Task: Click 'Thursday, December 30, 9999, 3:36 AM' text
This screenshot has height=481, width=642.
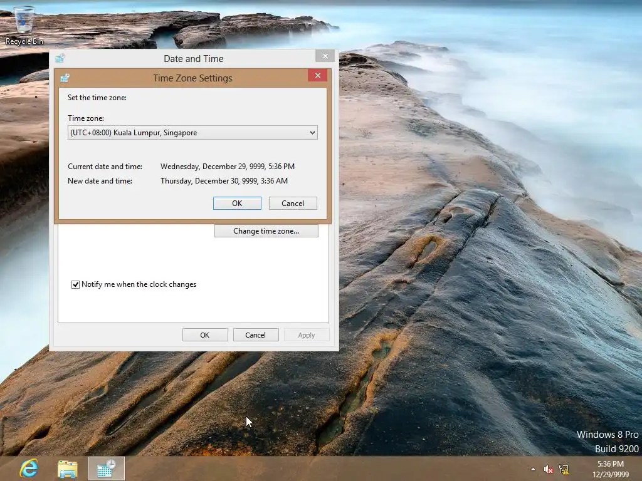Action: 224,181
